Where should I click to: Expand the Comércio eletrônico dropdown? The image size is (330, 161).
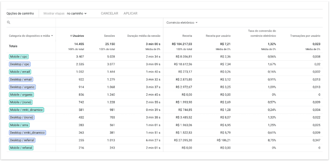coord(182,23)
